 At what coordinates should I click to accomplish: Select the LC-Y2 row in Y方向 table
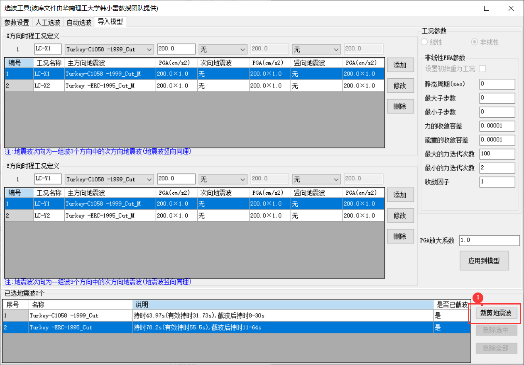point(100,215)
